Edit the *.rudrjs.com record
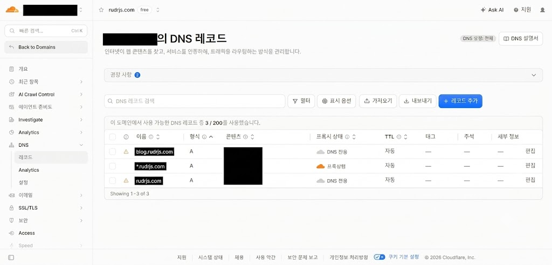552x265 pixels. (x=530, y=165)
